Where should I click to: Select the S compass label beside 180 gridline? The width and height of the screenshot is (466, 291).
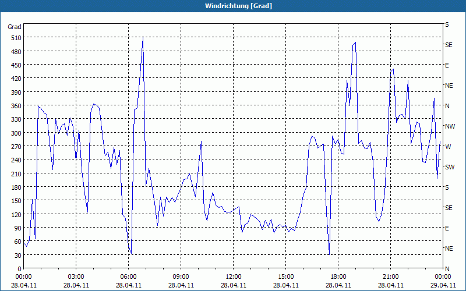[x=447, y=187]
